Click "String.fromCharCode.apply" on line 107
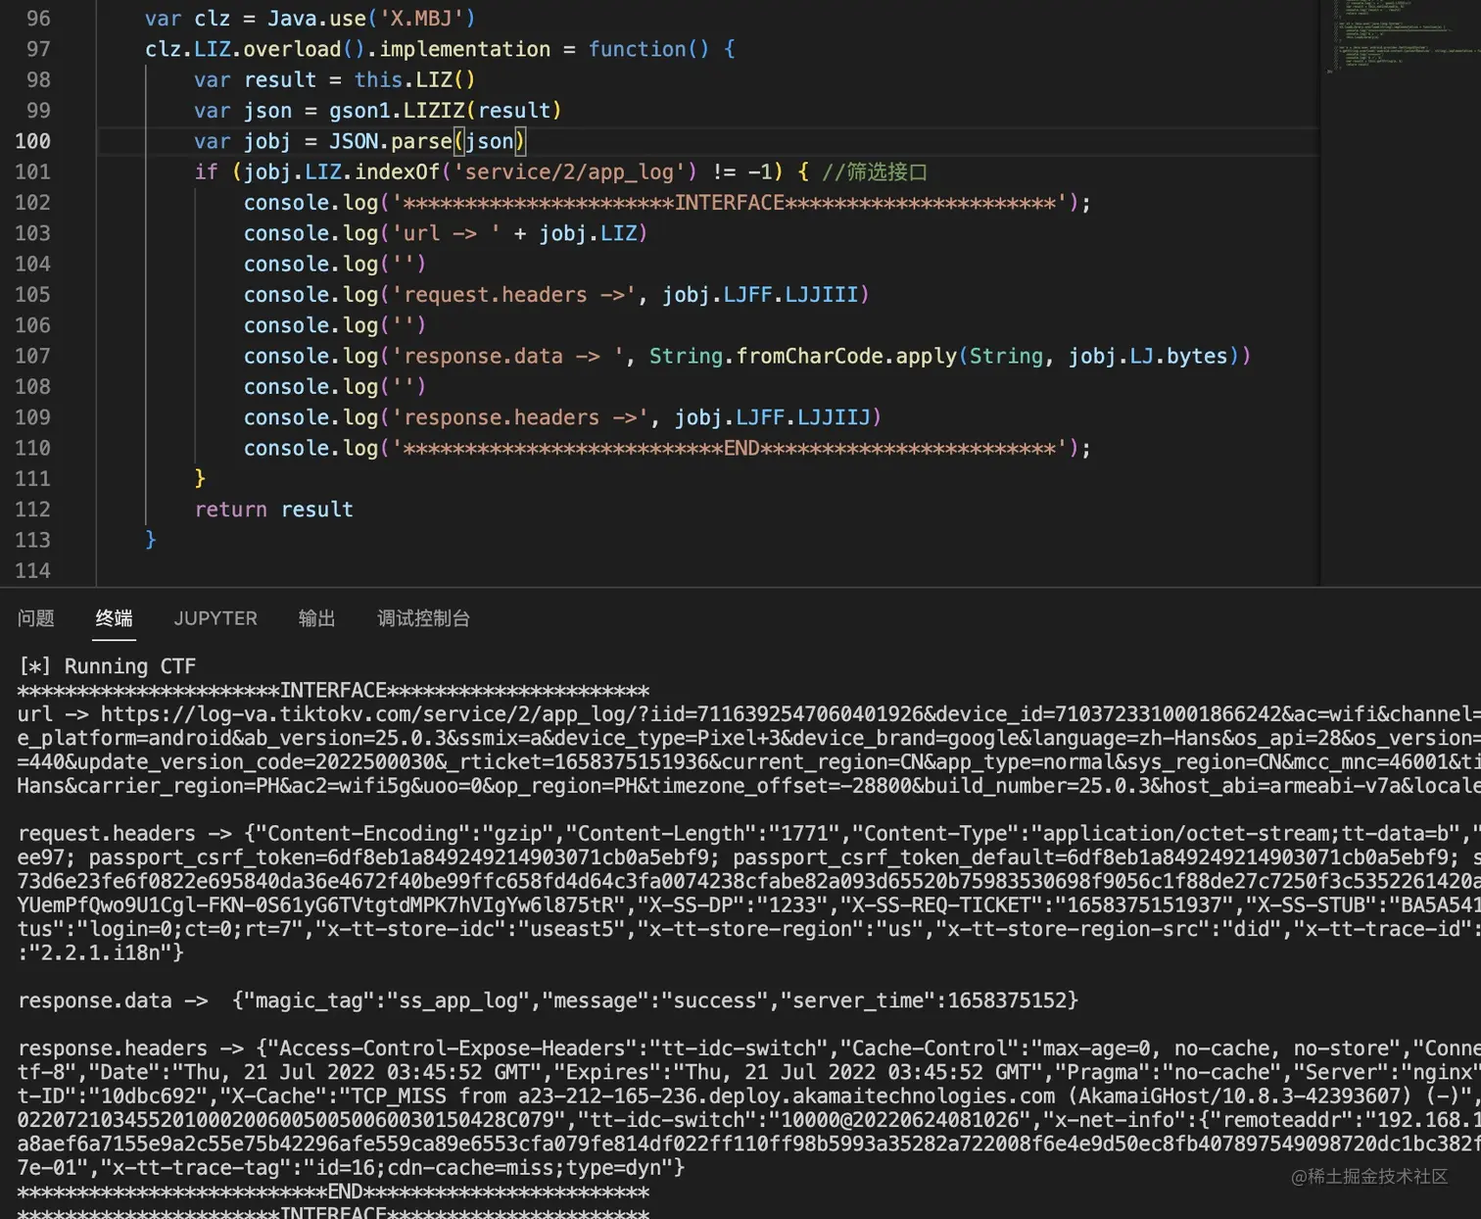Image resolution: width=1481 pixels, height=1219 pixels. [803, 356]
